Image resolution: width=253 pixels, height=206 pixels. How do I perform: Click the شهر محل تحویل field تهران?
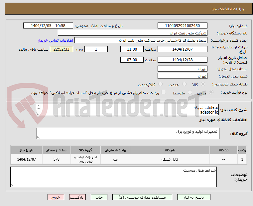click(182, 76)
